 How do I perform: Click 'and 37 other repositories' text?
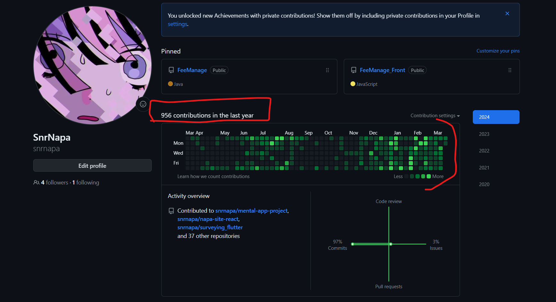point(209,236)
